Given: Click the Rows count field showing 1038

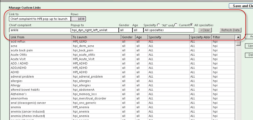Looking at the screenshot, I should click(x=78, y=19).
